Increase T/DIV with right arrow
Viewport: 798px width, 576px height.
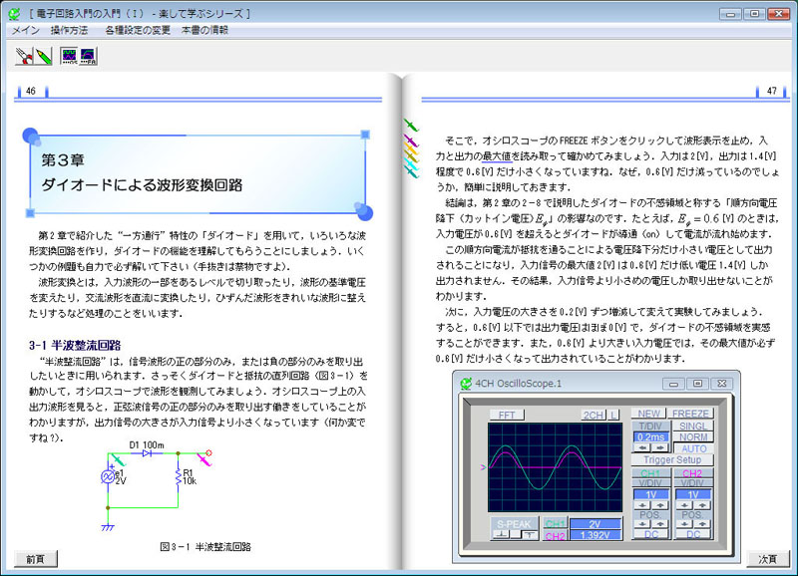[660, 447]
